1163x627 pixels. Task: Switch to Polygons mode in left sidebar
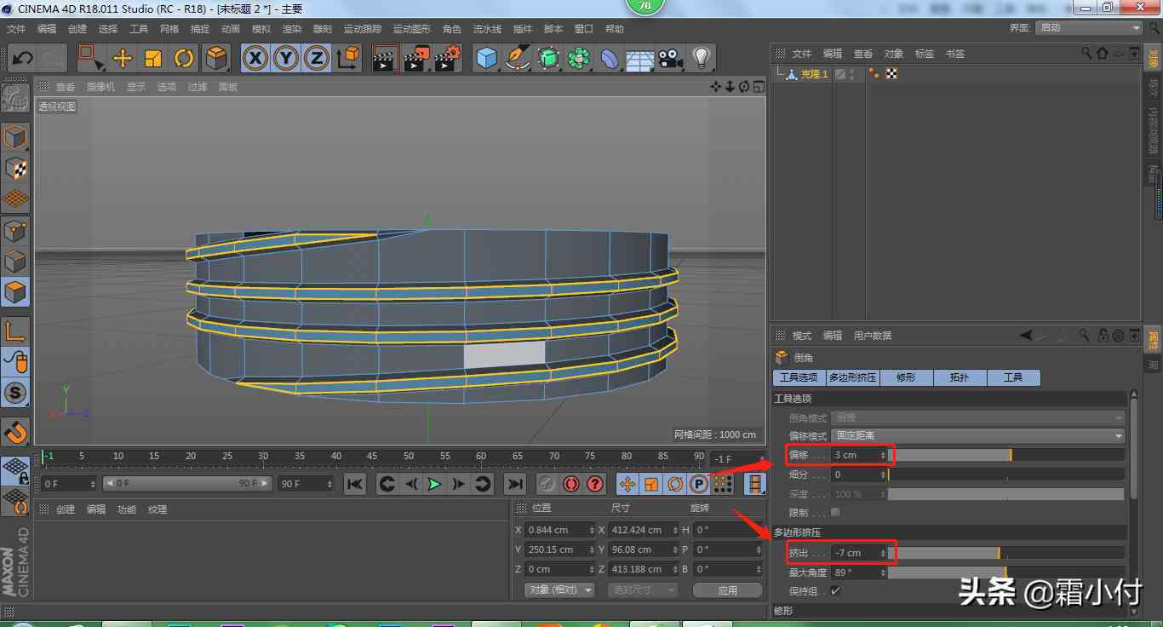(x=15, y=292)
